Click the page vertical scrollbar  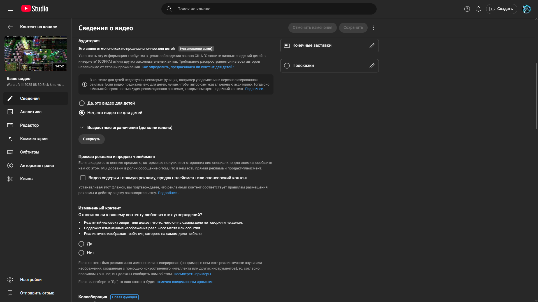pos(536,96)
